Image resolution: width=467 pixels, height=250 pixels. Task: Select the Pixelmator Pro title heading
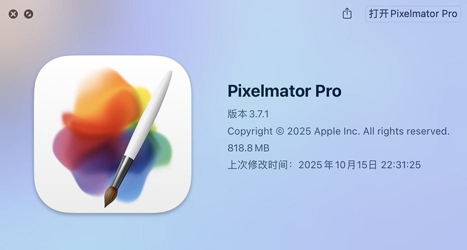(284, 91)
